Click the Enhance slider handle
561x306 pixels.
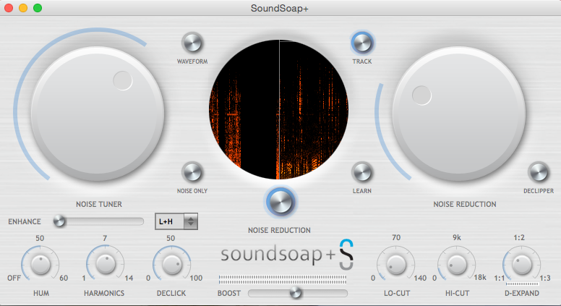pyautogui.click(x=59, y=221)
